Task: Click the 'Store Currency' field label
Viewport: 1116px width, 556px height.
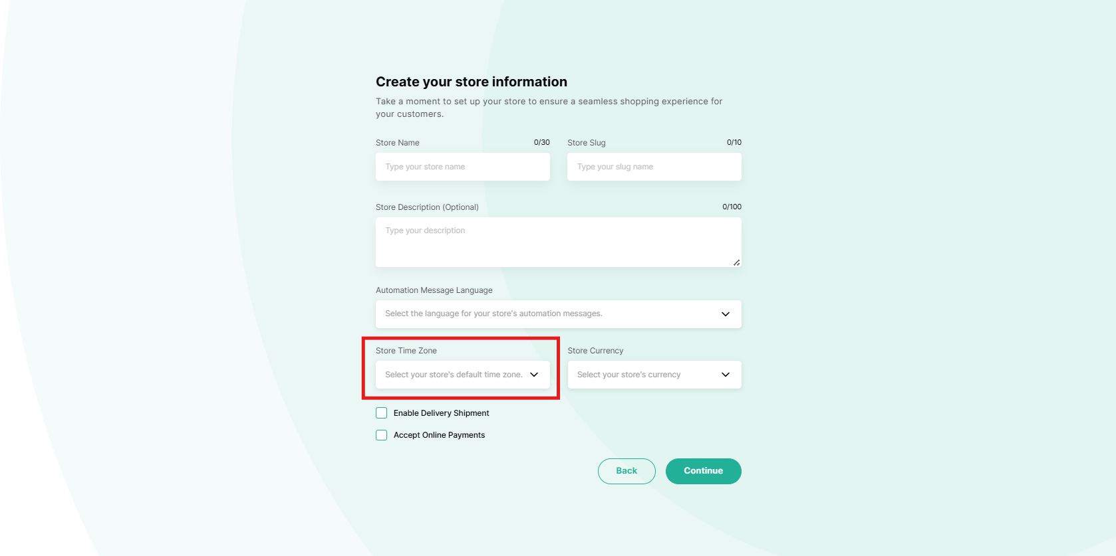Action: 595,351
